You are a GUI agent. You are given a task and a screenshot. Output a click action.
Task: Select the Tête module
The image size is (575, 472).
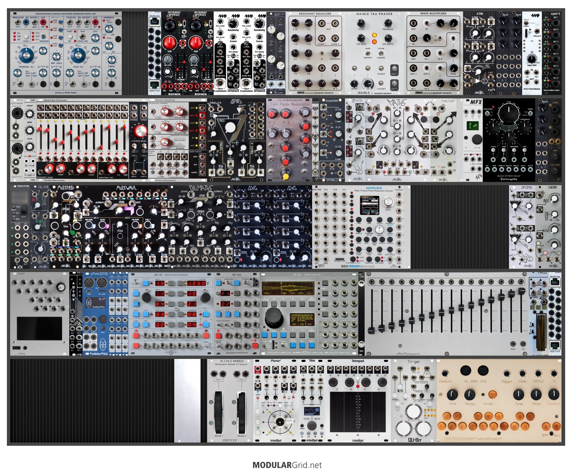tap(312, 401)
